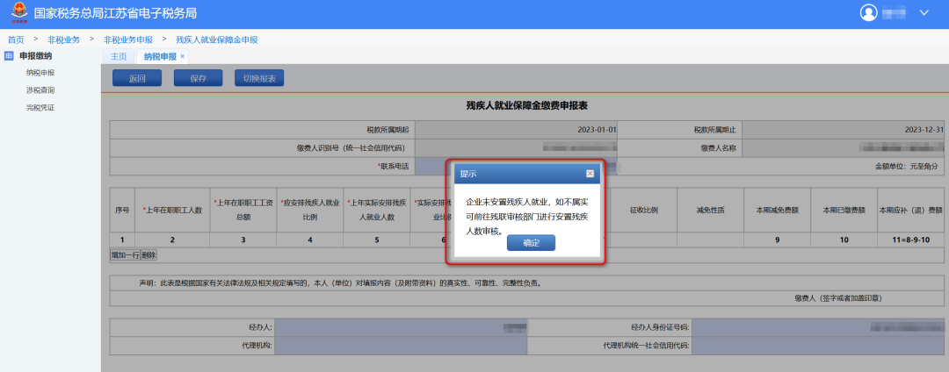949x372 pixels.
Task: Click the 保存 button
Action: pyautogui.click(x=198, y=78)
